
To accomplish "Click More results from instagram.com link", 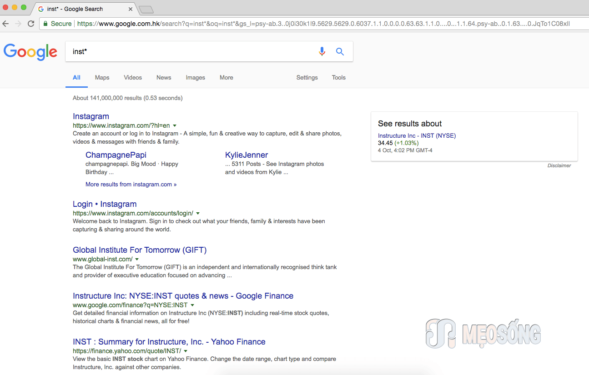I will click(x=131, y=185).
